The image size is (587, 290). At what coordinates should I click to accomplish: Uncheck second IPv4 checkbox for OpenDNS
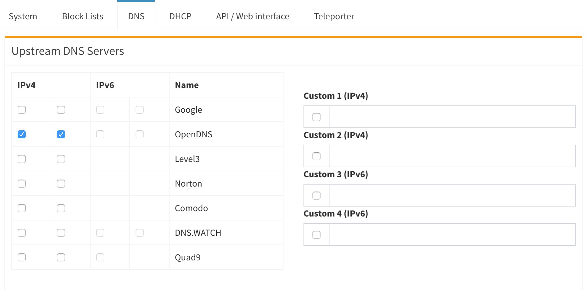61,134
